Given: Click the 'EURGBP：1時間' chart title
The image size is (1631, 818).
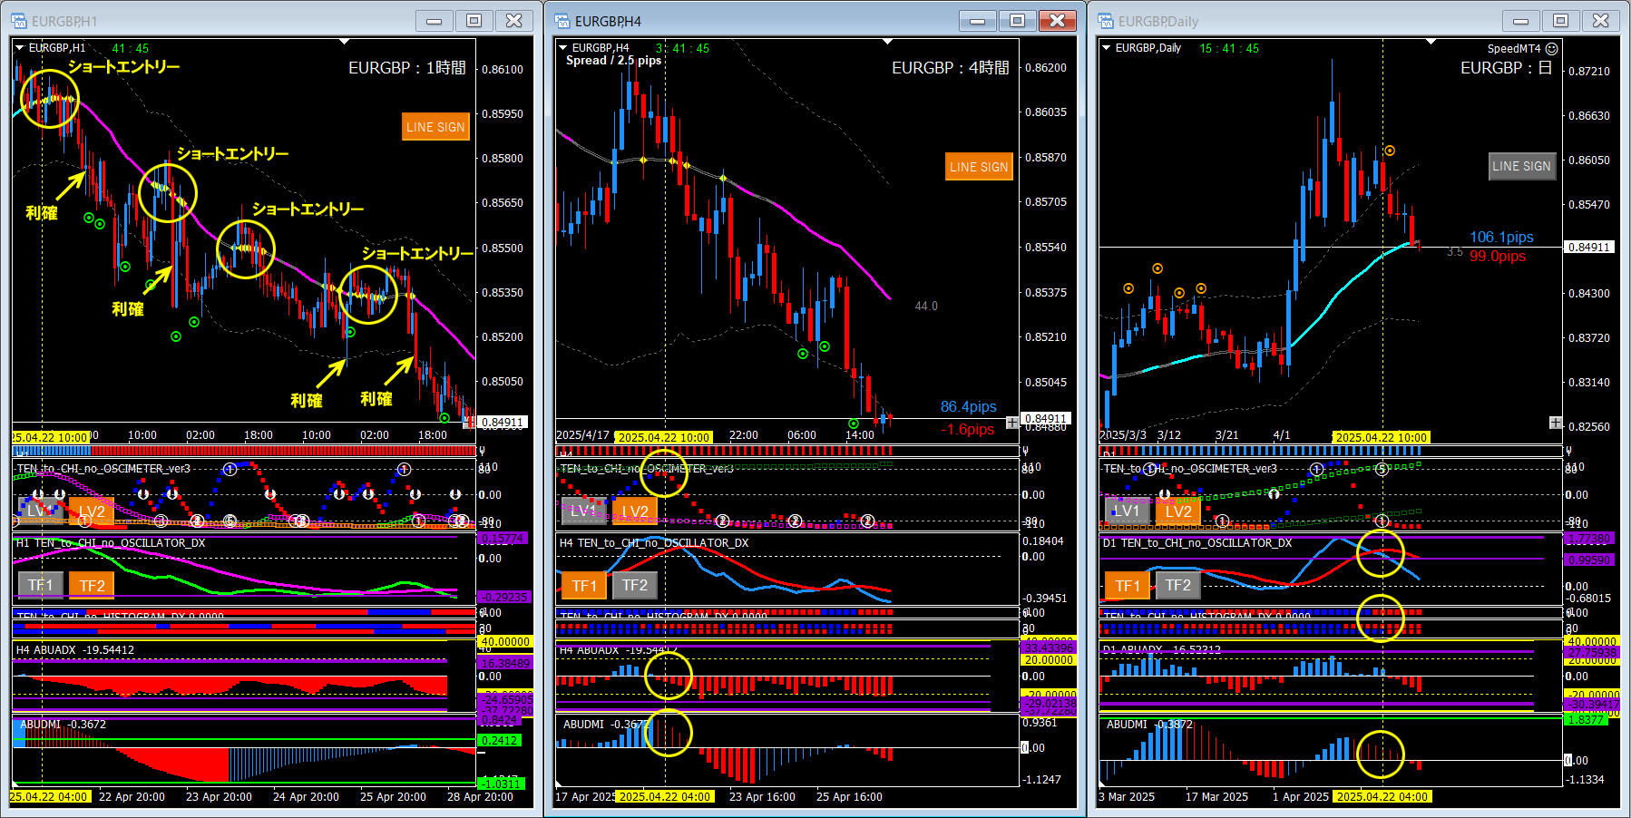Looking at the screenshot, I should (407, 68).
